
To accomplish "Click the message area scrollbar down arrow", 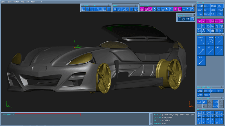I will [x=151, y=124].
